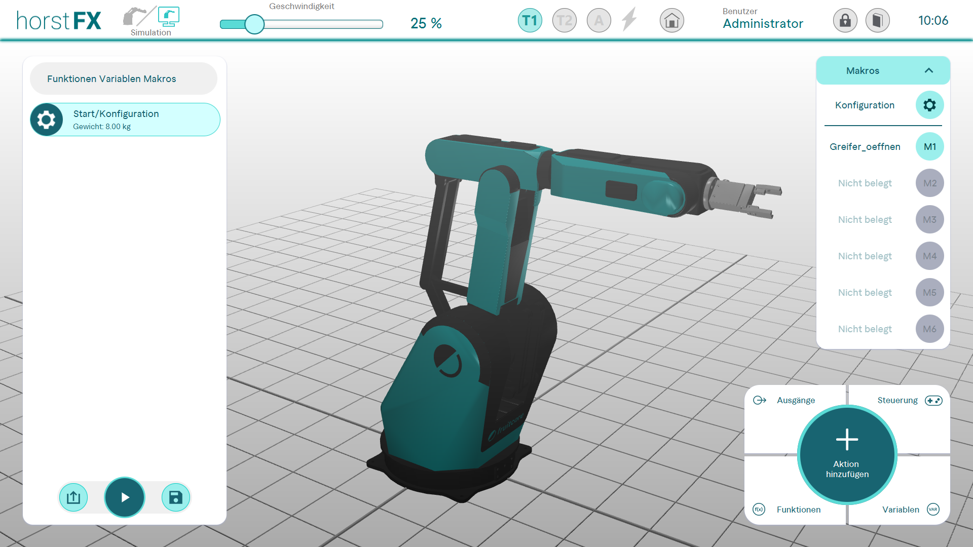The image size is (973, 547).
Task: Click the export/upload program icon
Action: (73, 497)
